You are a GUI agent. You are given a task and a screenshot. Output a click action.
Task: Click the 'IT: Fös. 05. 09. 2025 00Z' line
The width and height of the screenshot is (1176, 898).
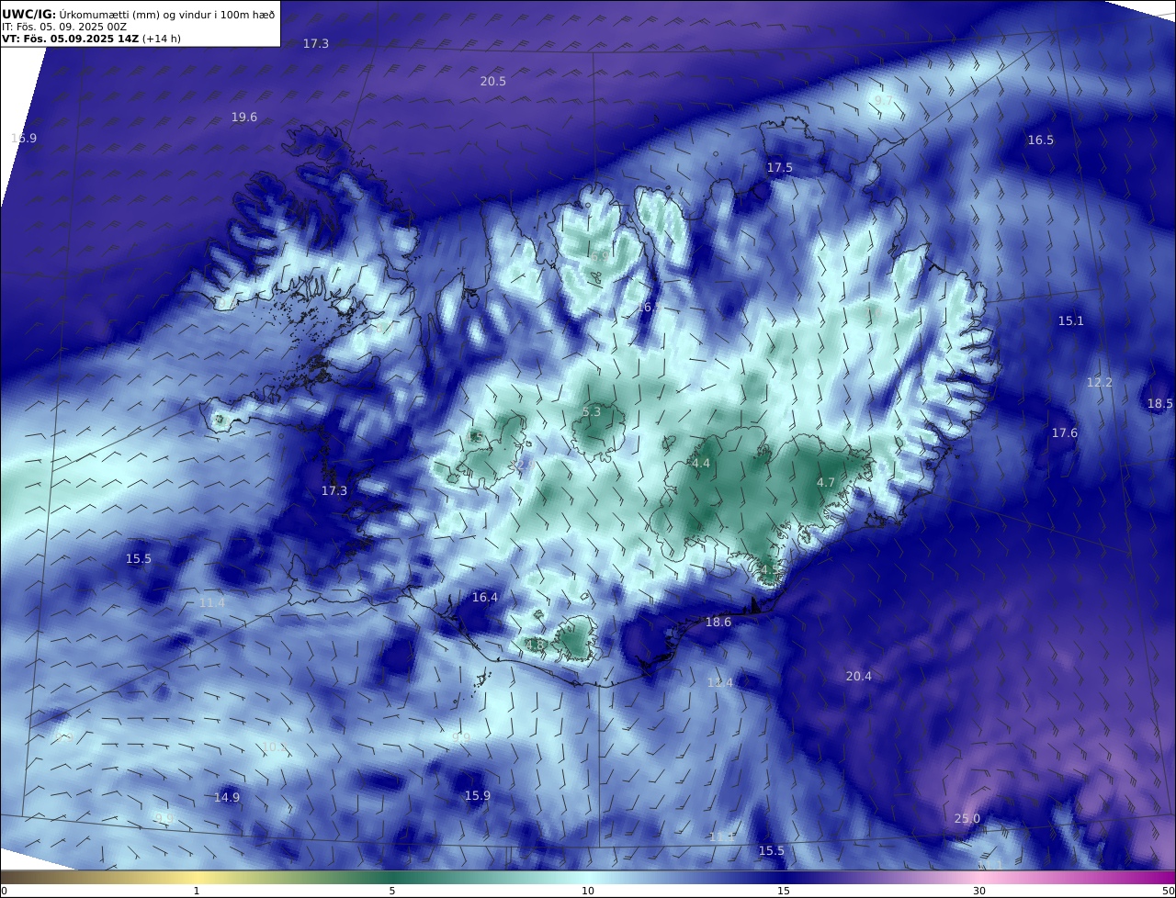(x=64, y=28)
